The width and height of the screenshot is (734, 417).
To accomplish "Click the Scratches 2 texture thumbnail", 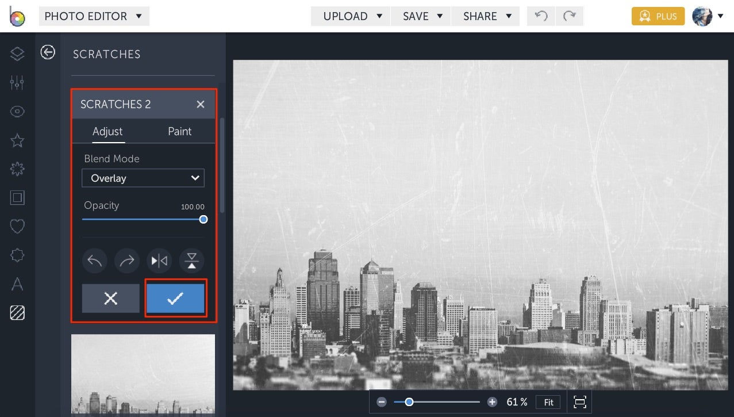I will coord(143,374).
